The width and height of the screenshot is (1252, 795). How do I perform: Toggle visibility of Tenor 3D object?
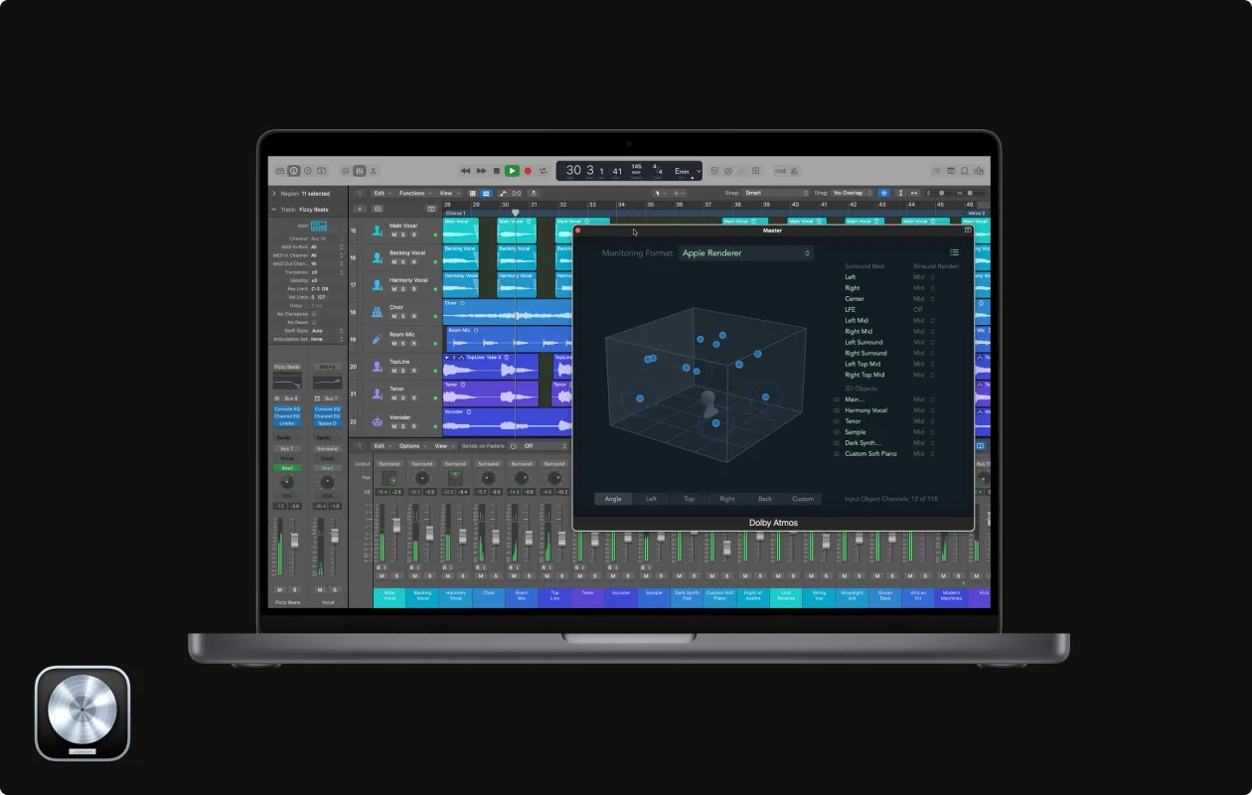[x=836, y=421]
